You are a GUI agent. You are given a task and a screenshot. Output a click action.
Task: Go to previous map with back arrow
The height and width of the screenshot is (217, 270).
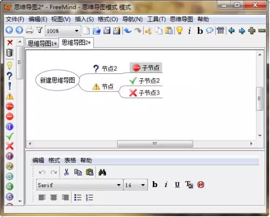click(x=9, y=30)
